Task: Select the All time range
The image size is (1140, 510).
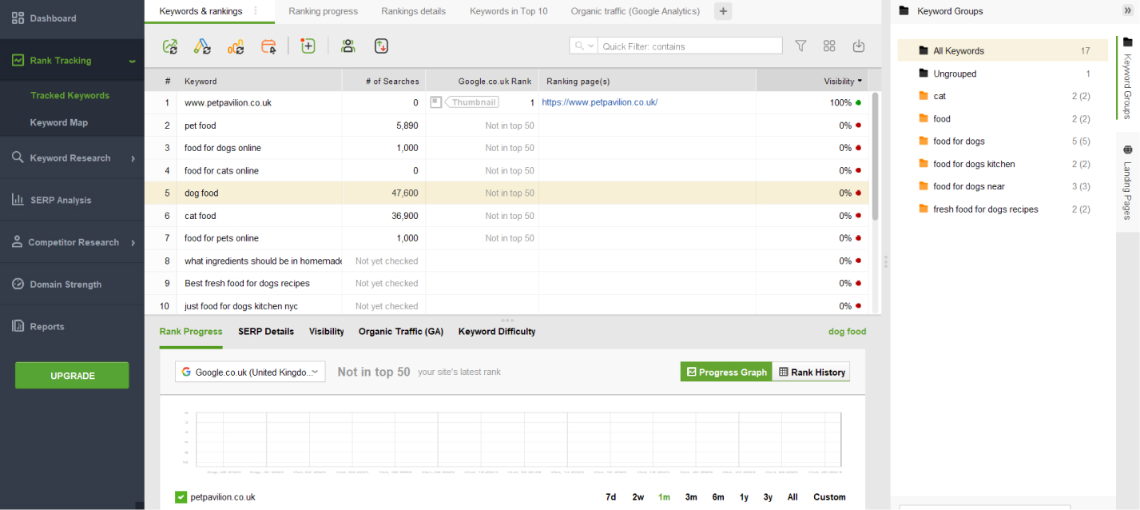Action: pos(792,497)
